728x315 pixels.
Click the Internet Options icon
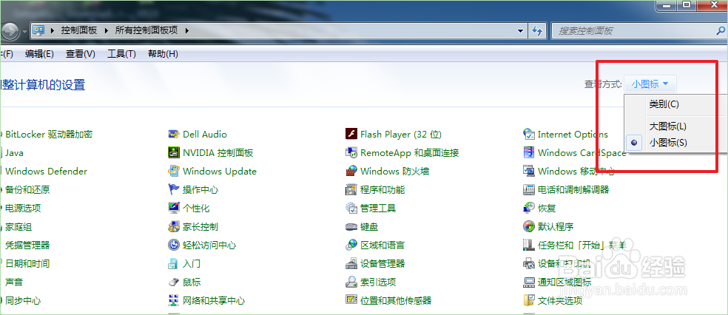pyautogui.click(x=528, y=134)
